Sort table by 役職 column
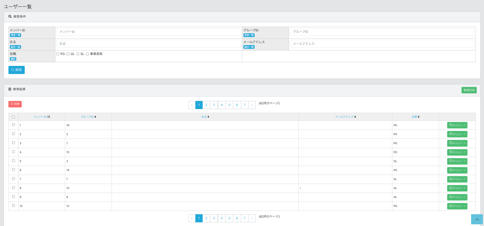Image resolution: width=484 pixels, height=226 pixels. pos(415,117)
